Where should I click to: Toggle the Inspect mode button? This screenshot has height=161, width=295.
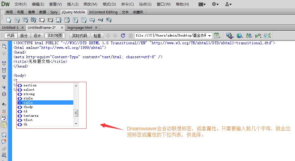coord(97,36)
